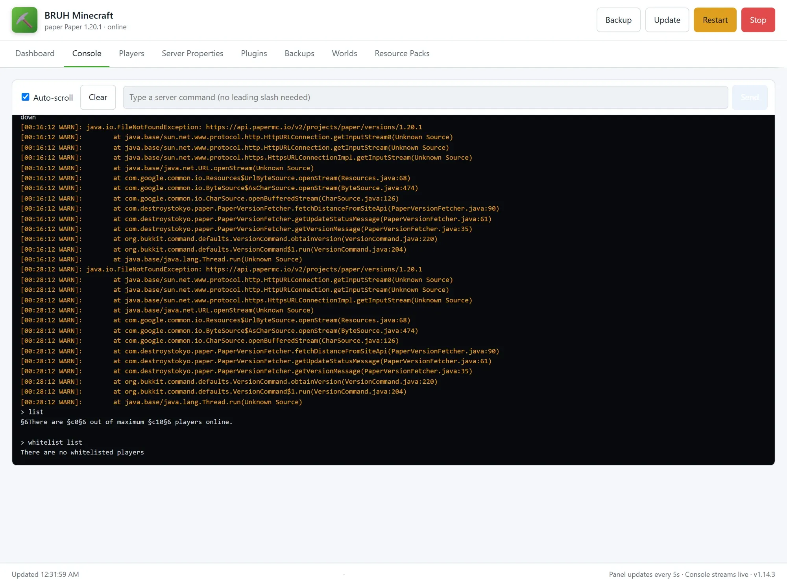The height and width of the screenshot is (585, 787).
Task: Click the 00:28:12 FileNotFoundException warning line
Action: tap(221, 269)
